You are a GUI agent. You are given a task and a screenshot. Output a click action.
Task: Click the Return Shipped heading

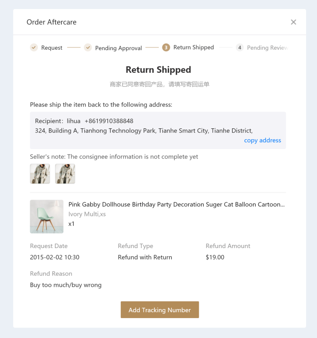pos(158,70)
